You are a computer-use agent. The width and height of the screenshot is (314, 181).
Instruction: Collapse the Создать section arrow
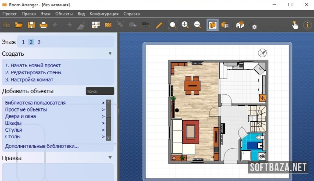tap(110, 53)
